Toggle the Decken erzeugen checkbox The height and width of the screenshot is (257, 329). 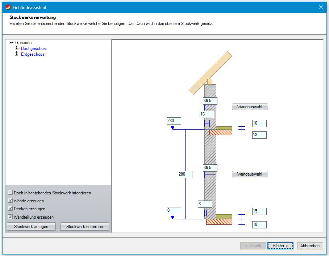pos(10,209)
